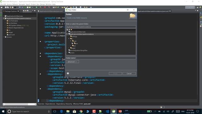Switch to the Dependencies editor tab
Viewport: 202px width, 114px height.
point(50,104)
